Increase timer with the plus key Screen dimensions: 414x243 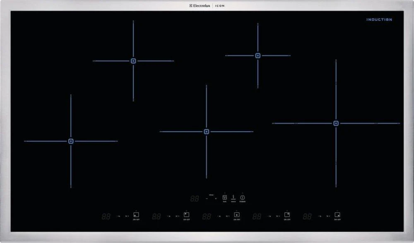tap(216, 198)
